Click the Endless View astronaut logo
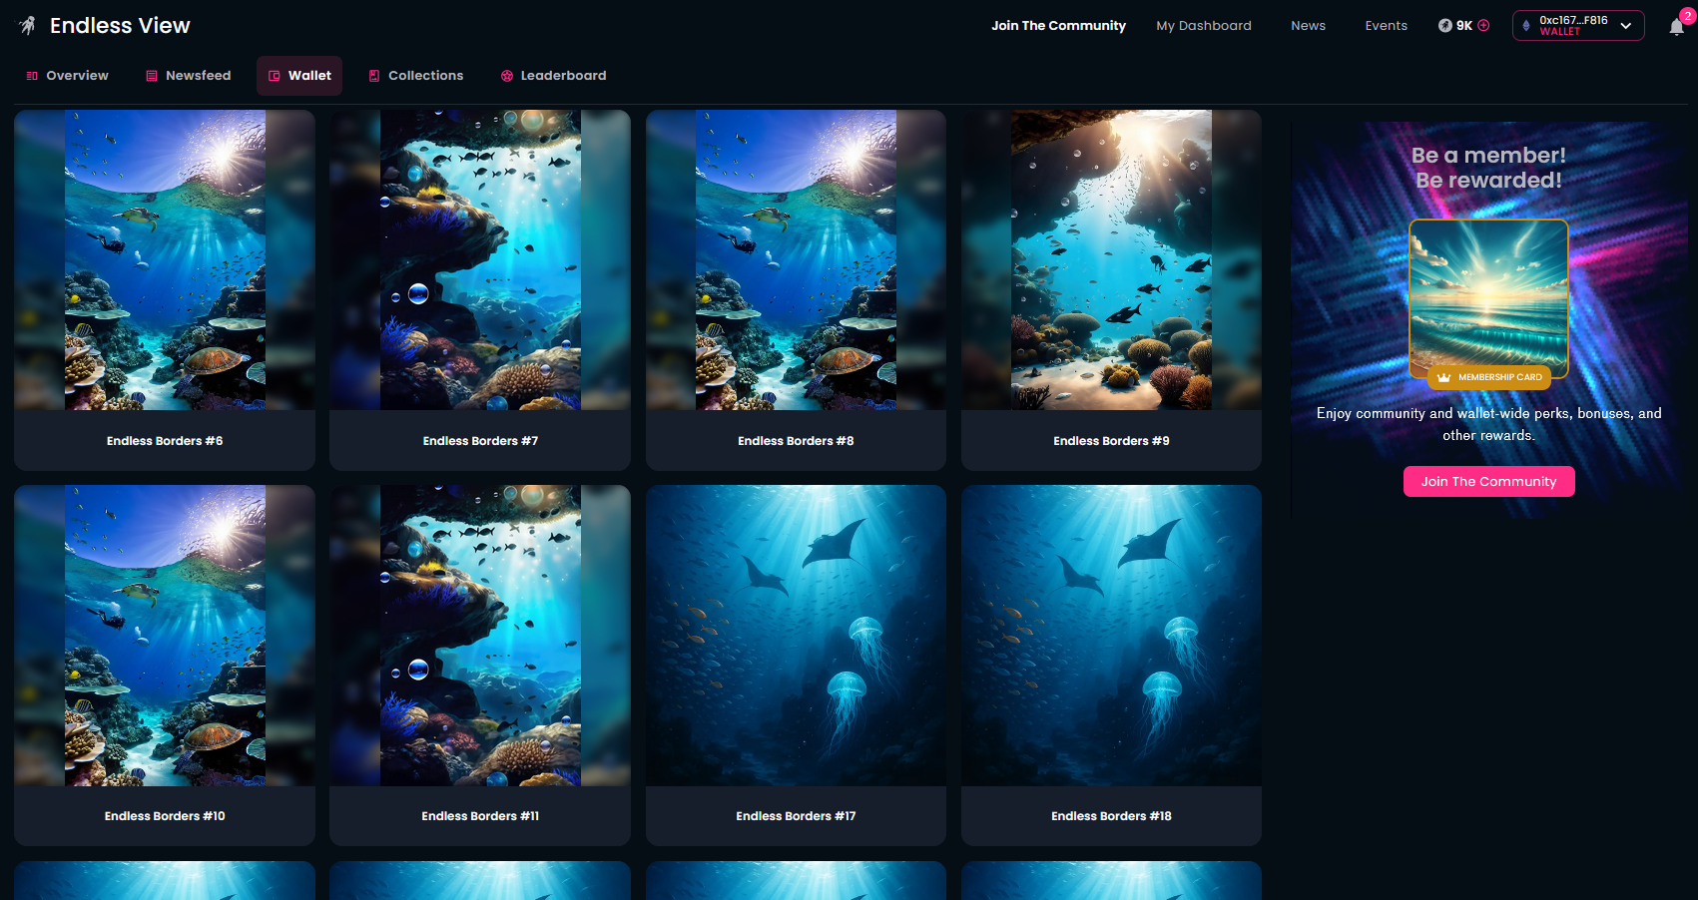 click(28, 26)
